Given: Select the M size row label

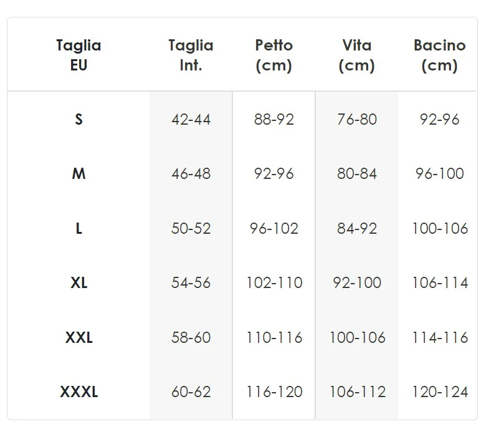Looking at the screenshot, I should click(x=78, y=173).
